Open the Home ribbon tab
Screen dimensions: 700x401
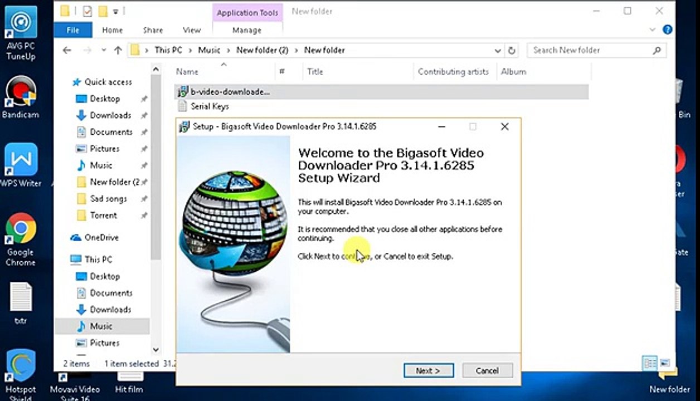pyautogui.click(x=112, y=30)
